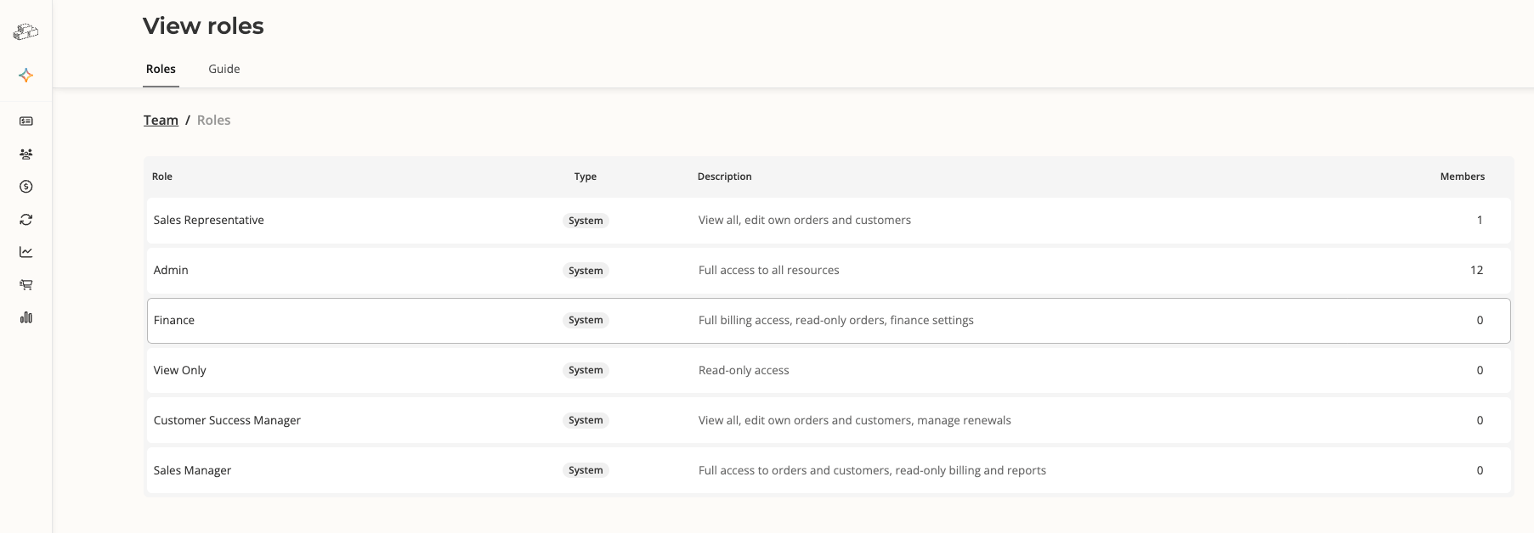The width and height of the screenshot is (1534, 533).
Task: Open the line chart reports icon
Action: tap(25, 252)
